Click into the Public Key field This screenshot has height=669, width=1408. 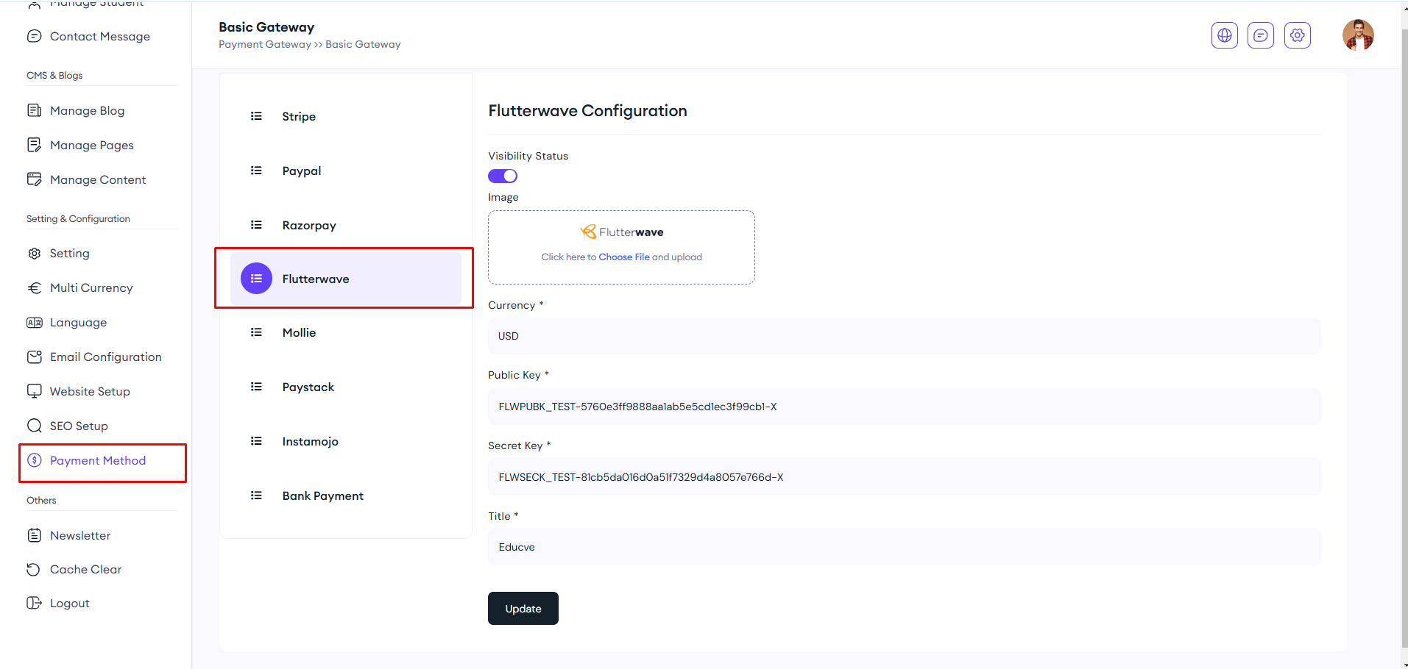pos(903,407)
